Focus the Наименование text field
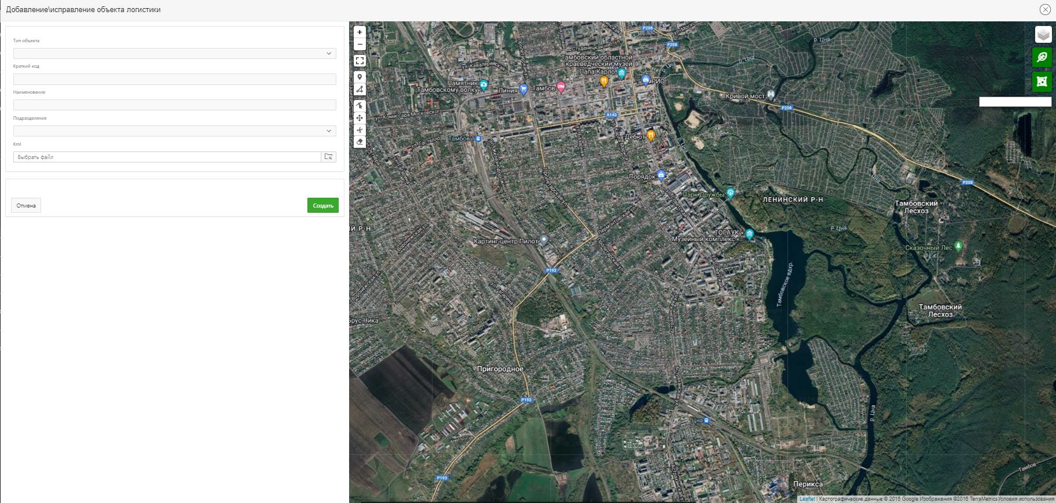Screen dimensions: 1056x503 click(174, 105)
